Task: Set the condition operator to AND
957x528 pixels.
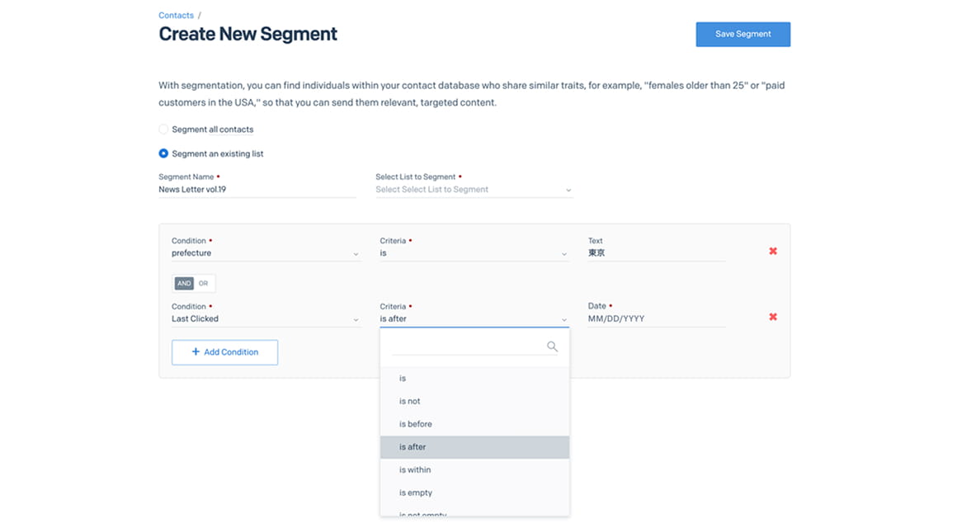Action: 183,284
